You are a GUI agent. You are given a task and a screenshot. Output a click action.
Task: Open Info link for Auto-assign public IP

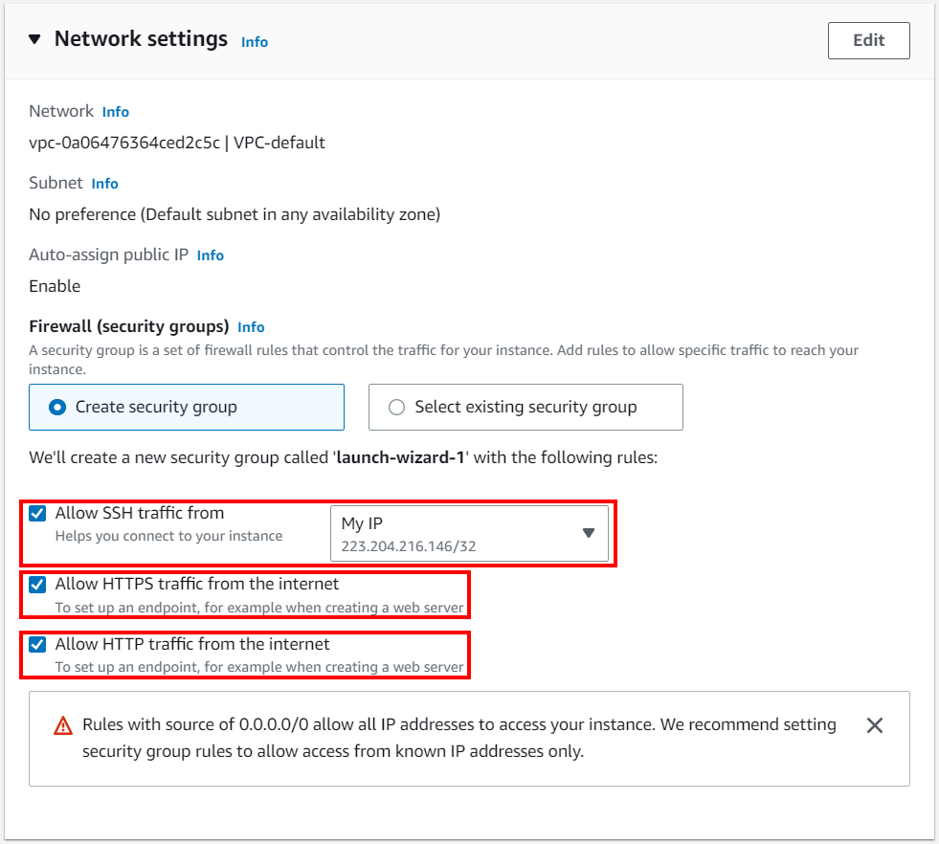[x=211, y=255]
